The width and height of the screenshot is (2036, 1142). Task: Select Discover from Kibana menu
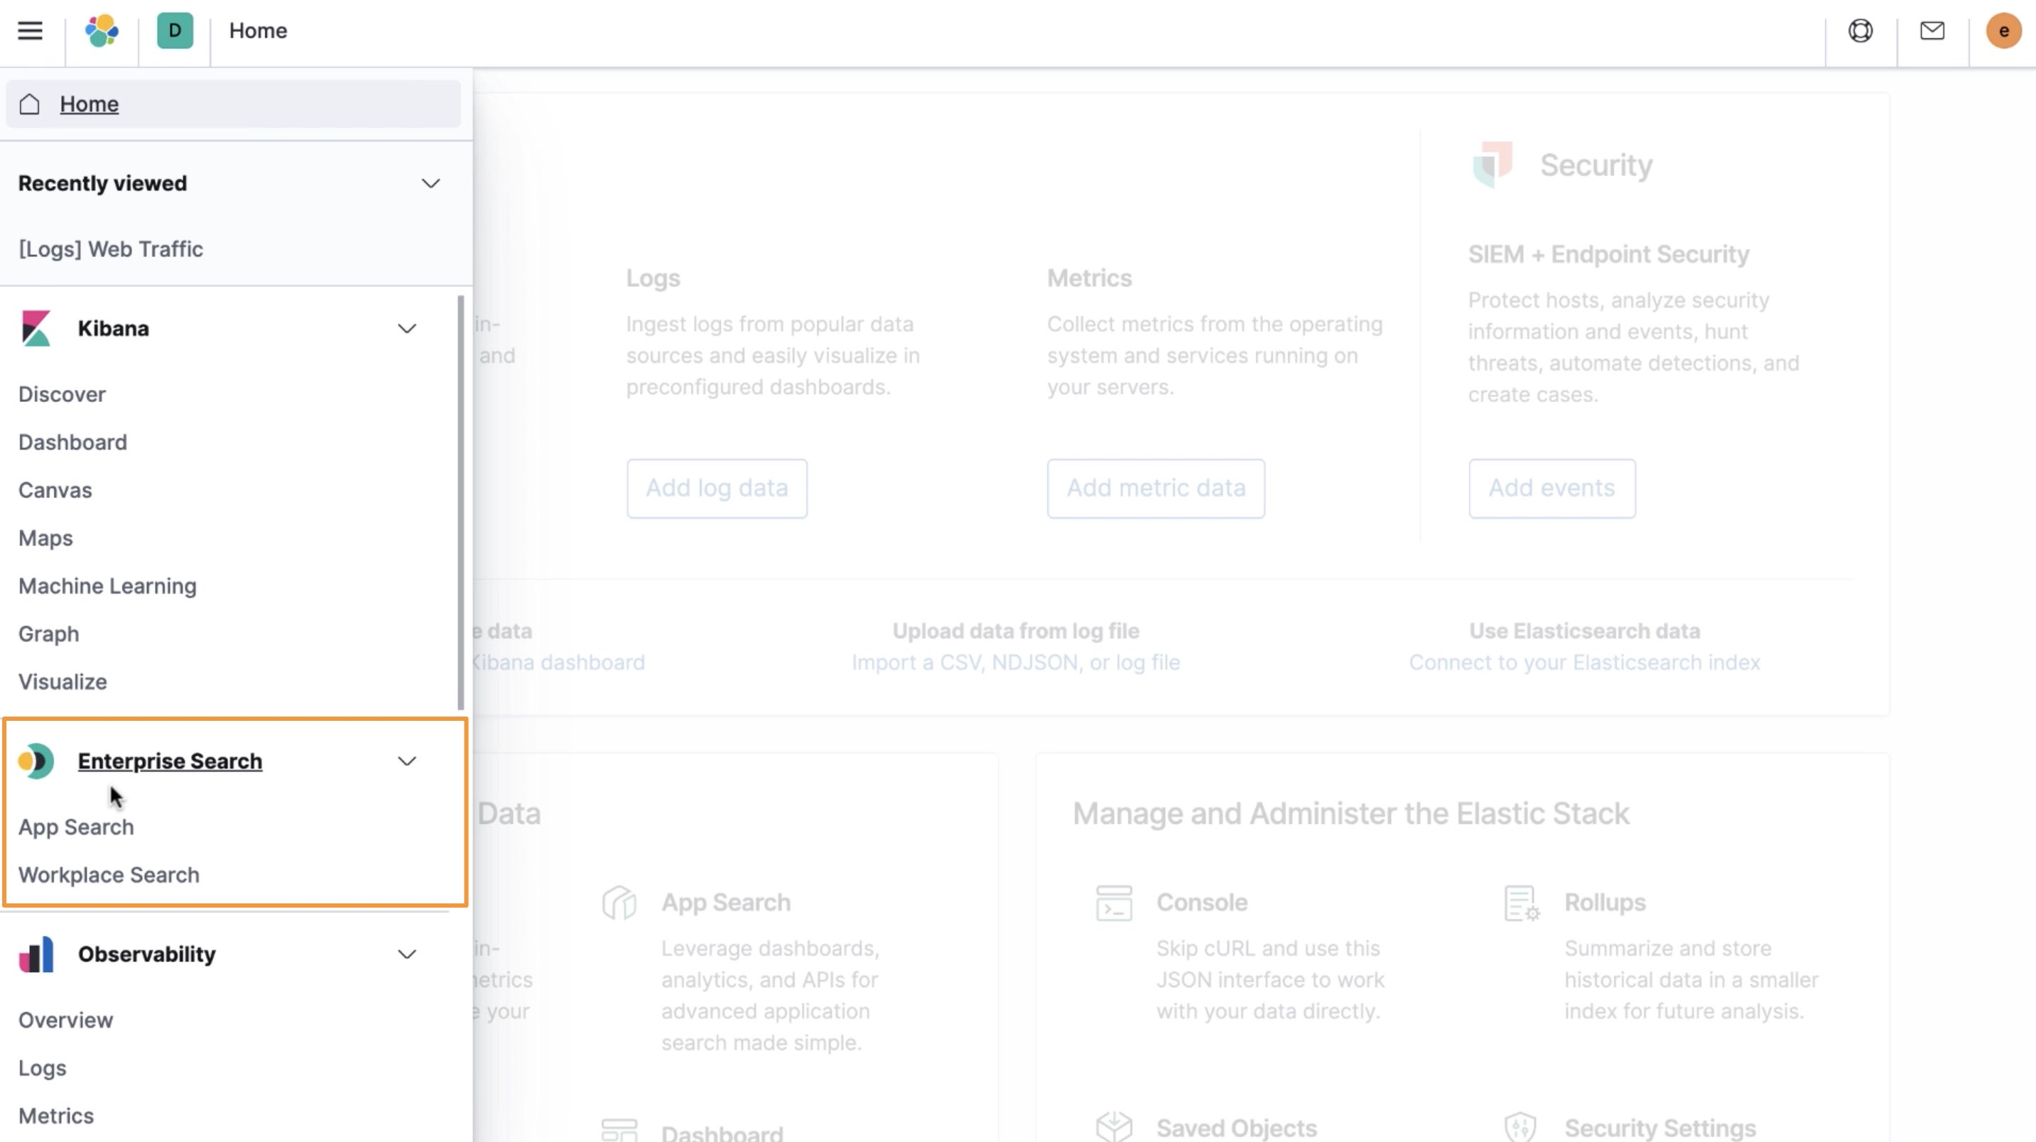(x=62, y=394)
